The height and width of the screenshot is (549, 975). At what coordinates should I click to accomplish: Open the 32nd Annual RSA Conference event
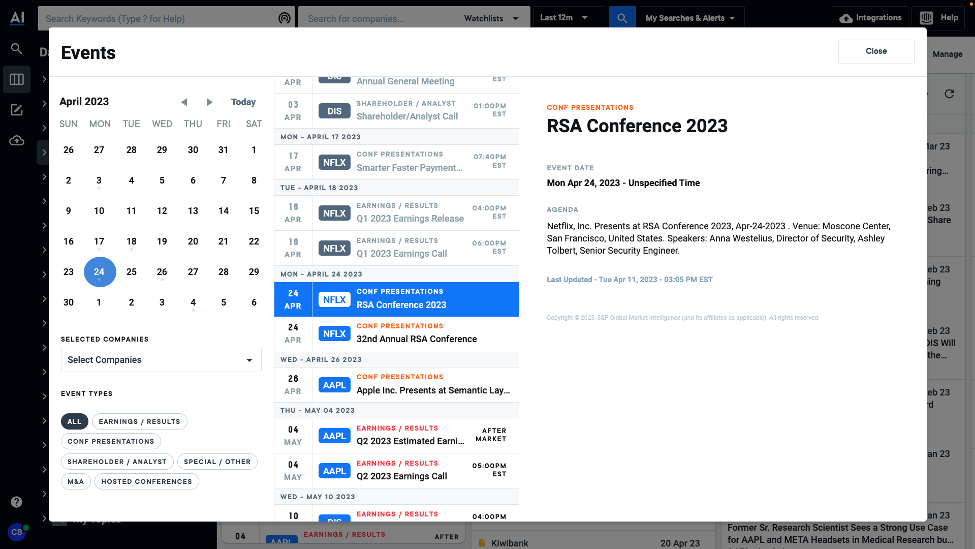tap(396, 333)
